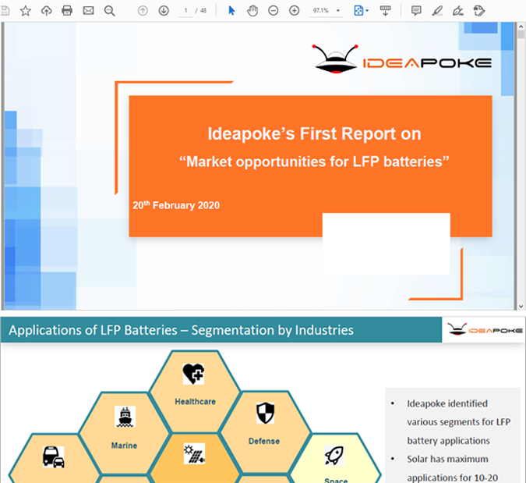Open the find text magnifier icon
This screenshot has width=526, height=483.
pyautogui.click(x=109, y=11)
